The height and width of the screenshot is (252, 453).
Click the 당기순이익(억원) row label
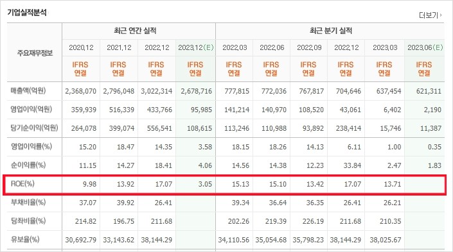(35, 128)
